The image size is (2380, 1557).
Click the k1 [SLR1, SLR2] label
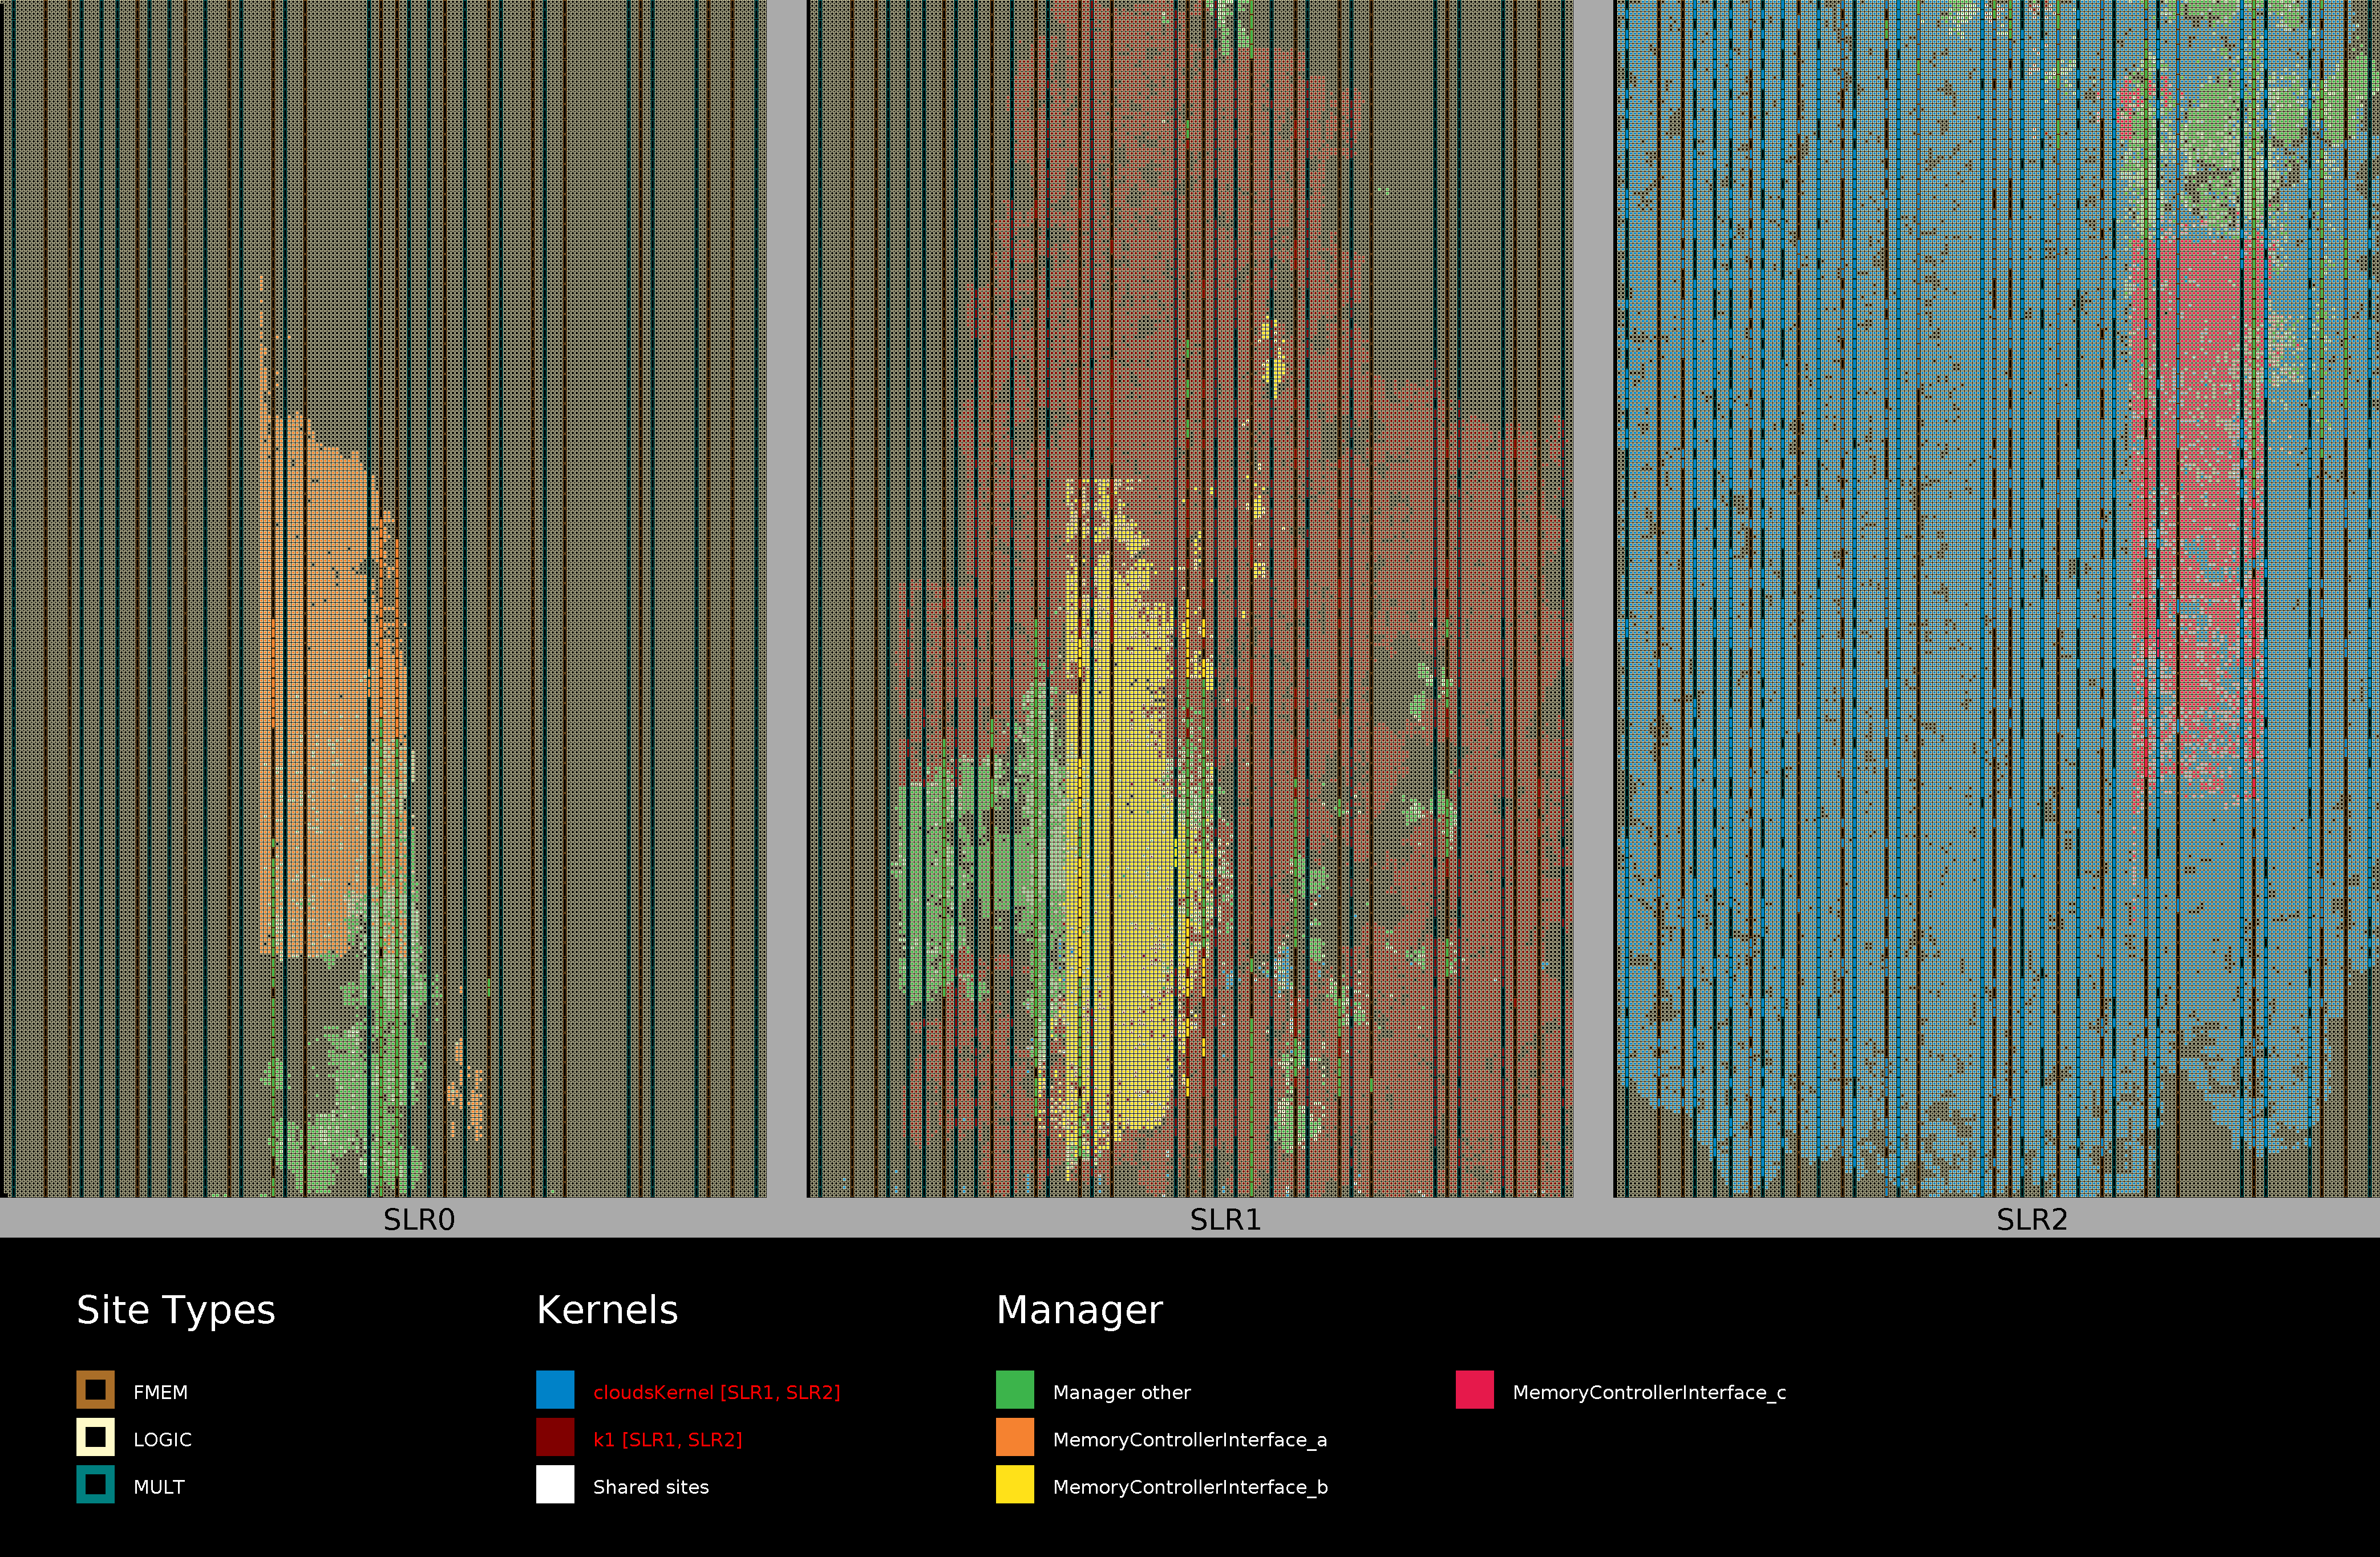click(667, 1439)
